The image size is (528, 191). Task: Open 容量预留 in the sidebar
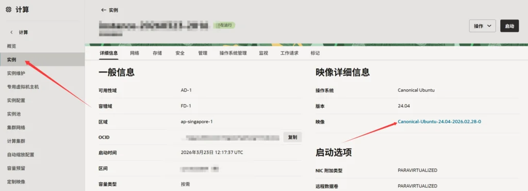pyautogui.click(x=42, y=168)
